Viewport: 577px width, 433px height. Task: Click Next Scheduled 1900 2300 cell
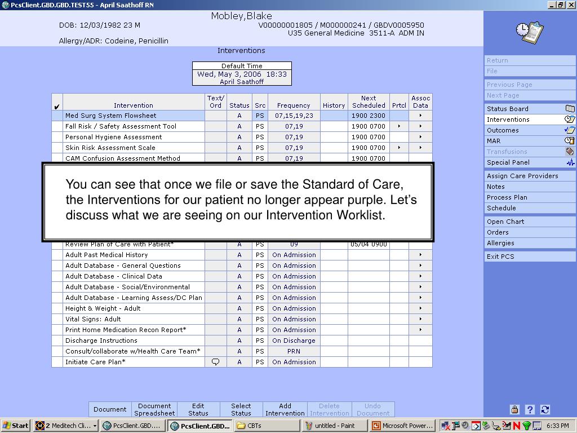coord(369,116)
